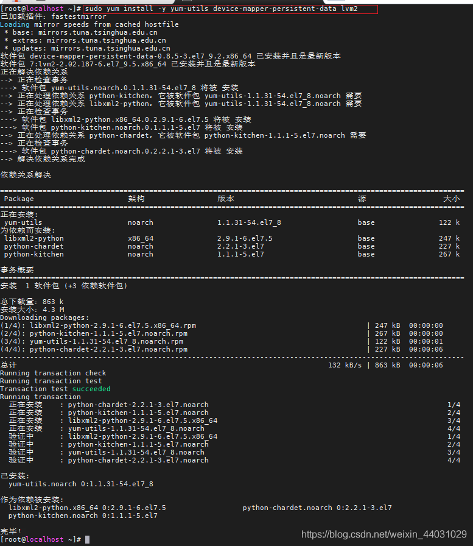Click the '安装大小：4.3 M' line
The width and height of the screenshot is (473, 546).
point(32,310)
